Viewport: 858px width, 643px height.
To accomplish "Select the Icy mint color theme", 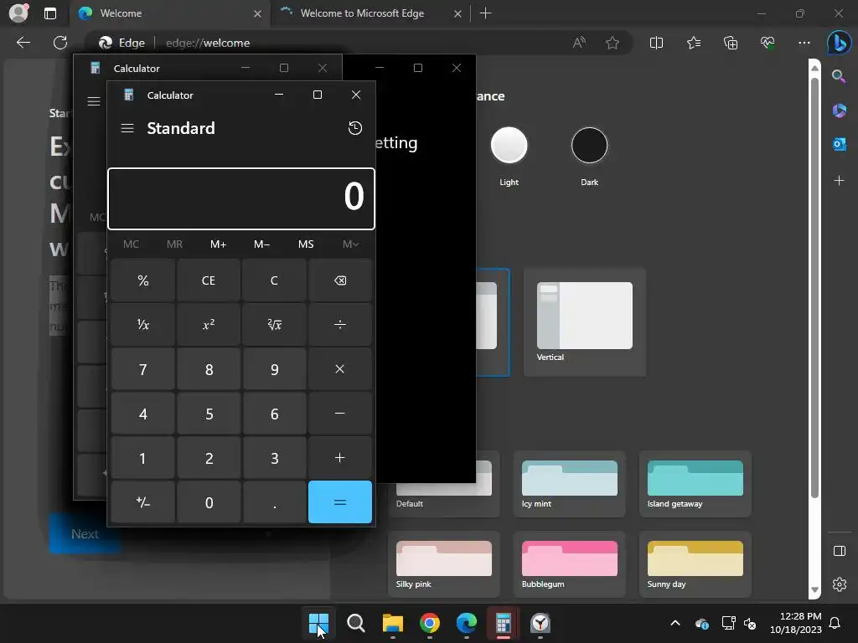I will 569,483.
